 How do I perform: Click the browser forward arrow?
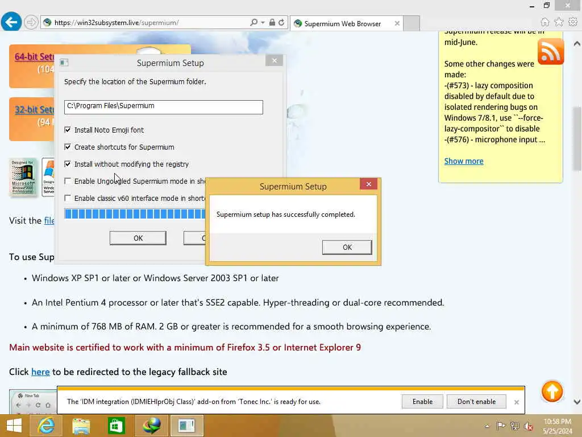point(31,23)
